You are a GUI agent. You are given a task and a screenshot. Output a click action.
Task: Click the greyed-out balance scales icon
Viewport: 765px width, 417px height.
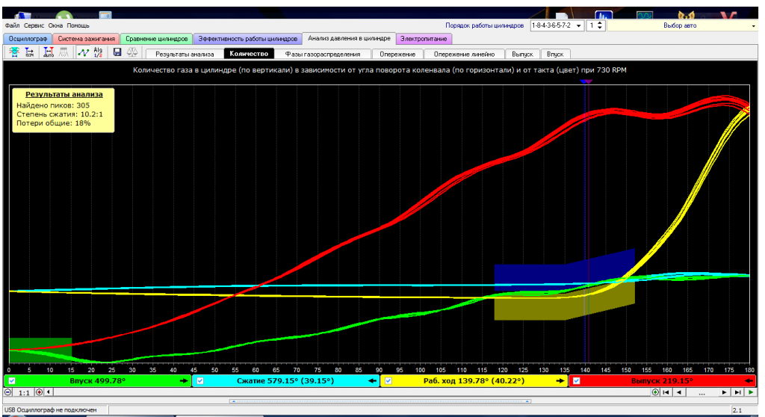tap(131, 52)
